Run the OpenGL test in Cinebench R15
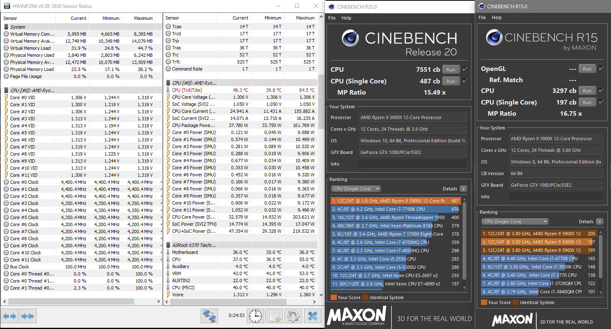The height and width of the screenshot is (329, 611). coord(587,69)
